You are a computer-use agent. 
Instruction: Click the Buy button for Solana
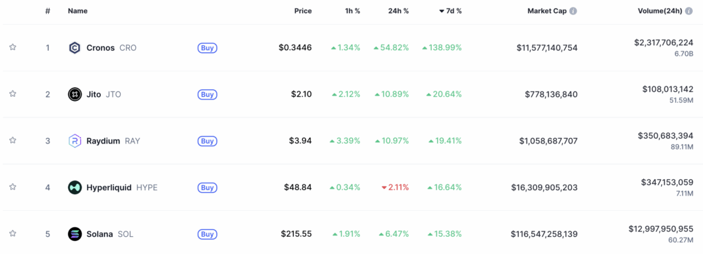(x=207, y=234)
